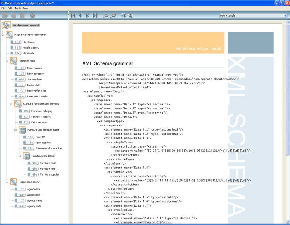The image size is (290, 225).
Task: Open the File menu
Action: tap(3, 8)
